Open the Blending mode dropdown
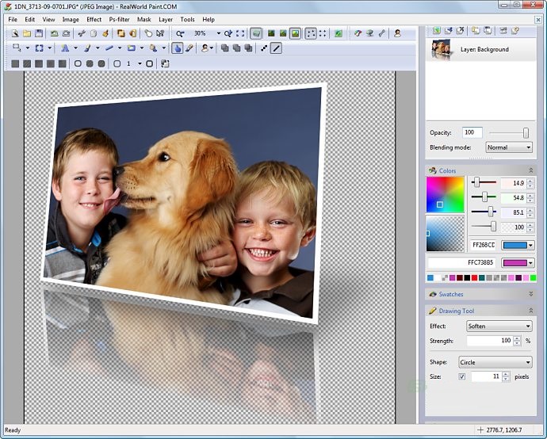 tap(508, 147)
